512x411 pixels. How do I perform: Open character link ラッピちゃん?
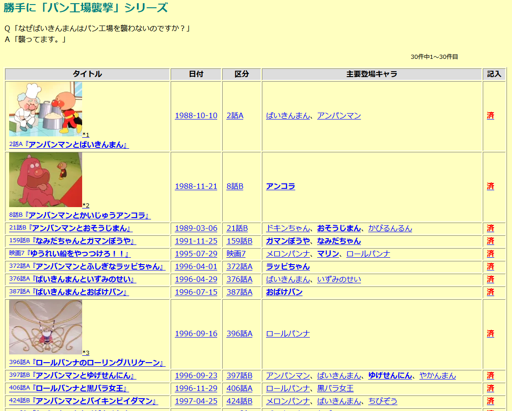pyautogui.click(x=287, y=266)
